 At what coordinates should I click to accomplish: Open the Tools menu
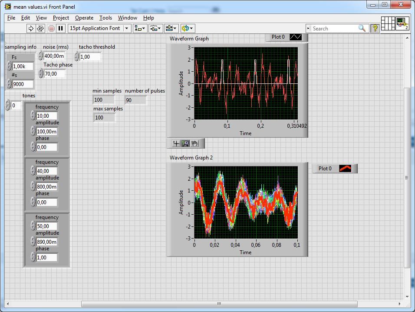click(x=105, y=18)
